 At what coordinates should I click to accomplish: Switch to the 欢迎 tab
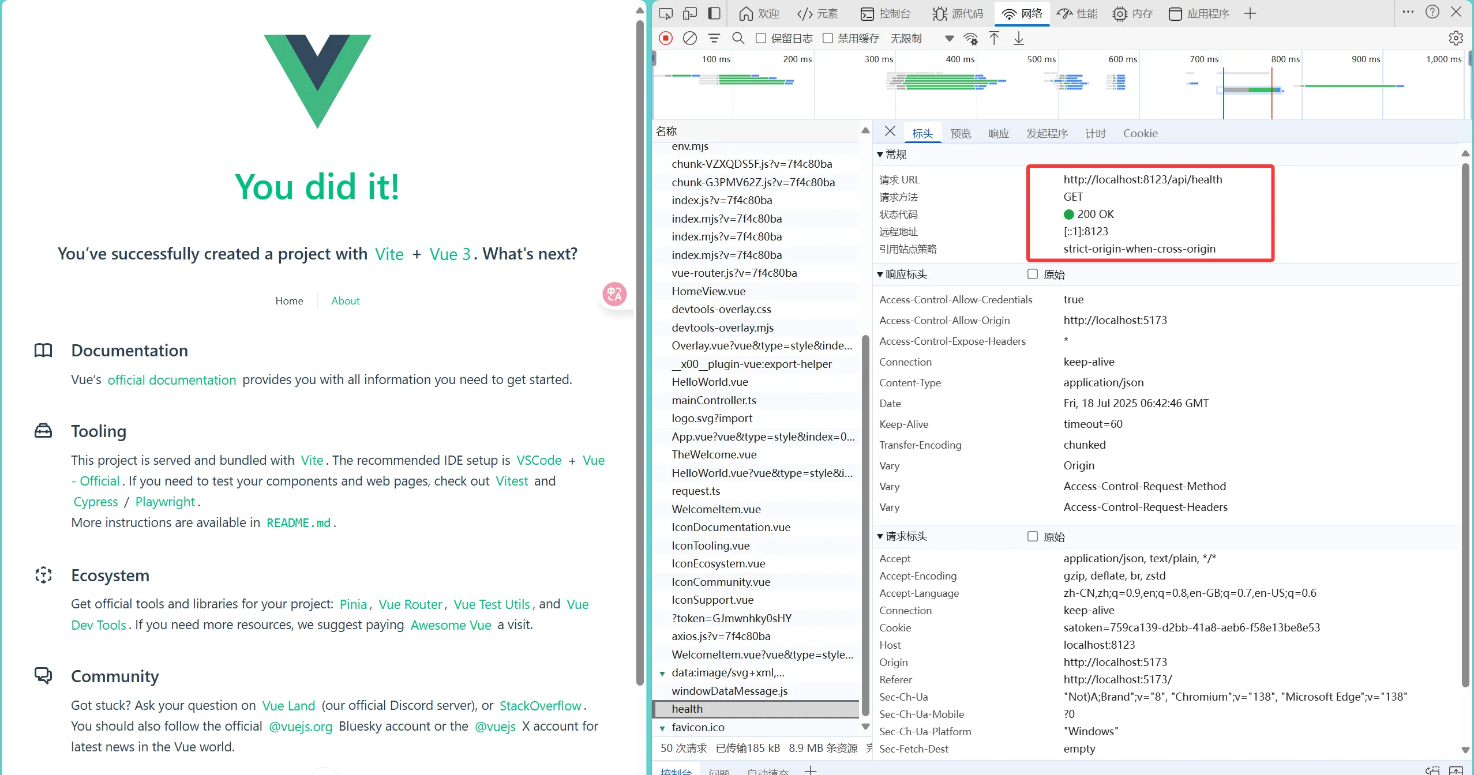(759, 13)
